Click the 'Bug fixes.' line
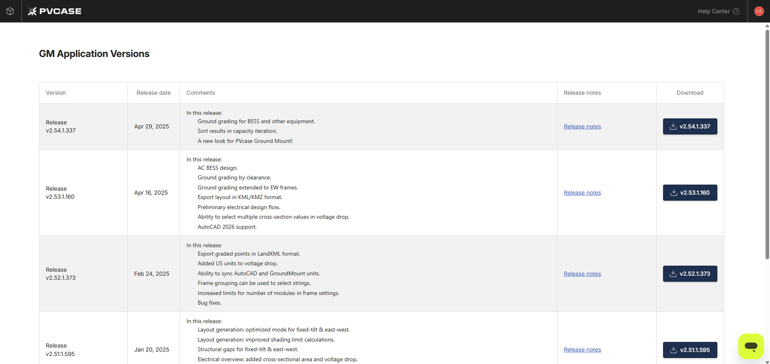The height and width of the screenshot is (364, 770). click(x=209, y=303)
